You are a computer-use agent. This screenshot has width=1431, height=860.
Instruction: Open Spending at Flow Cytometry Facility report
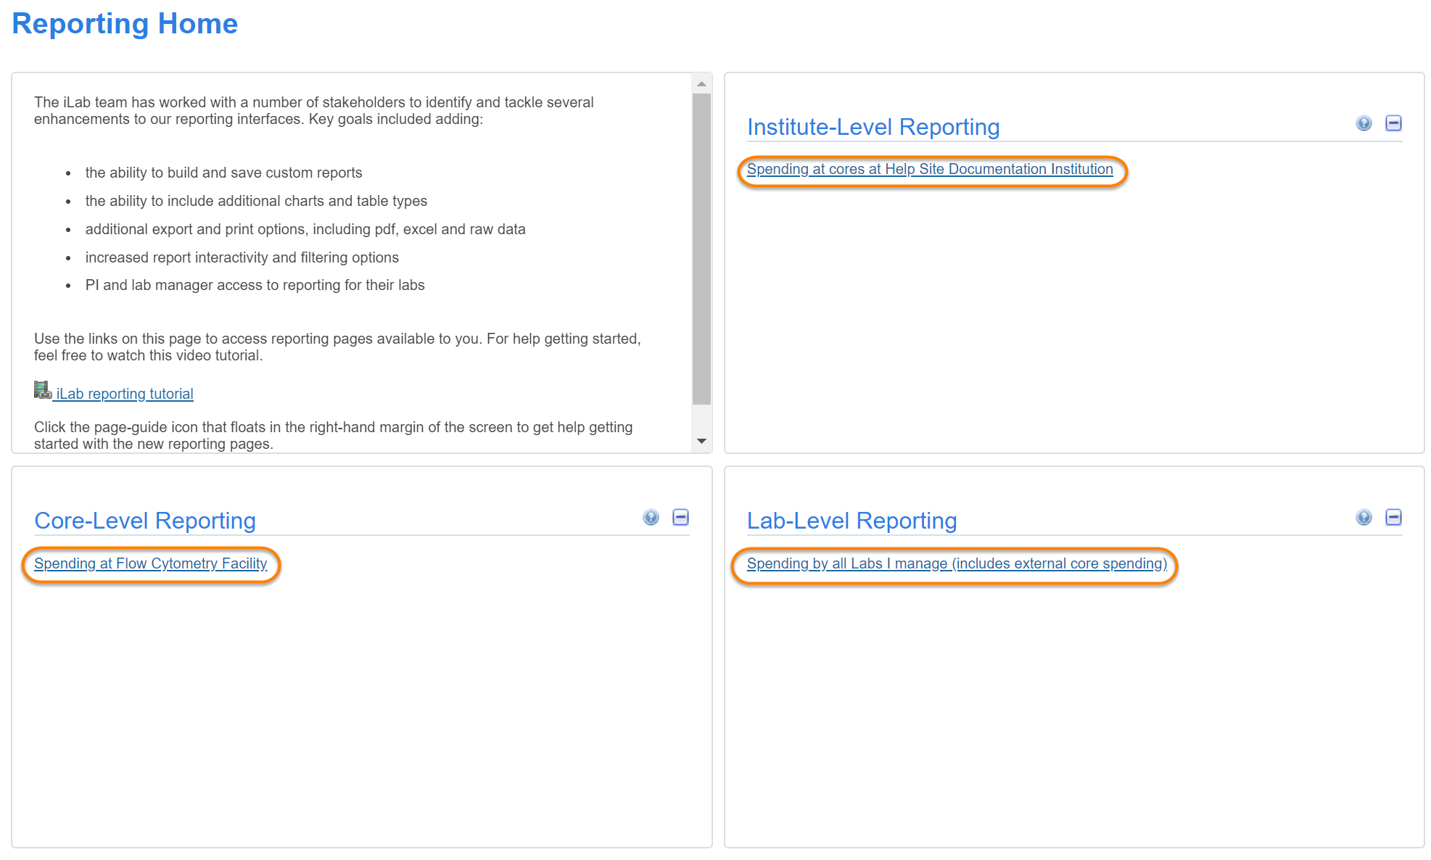[150, 563]
